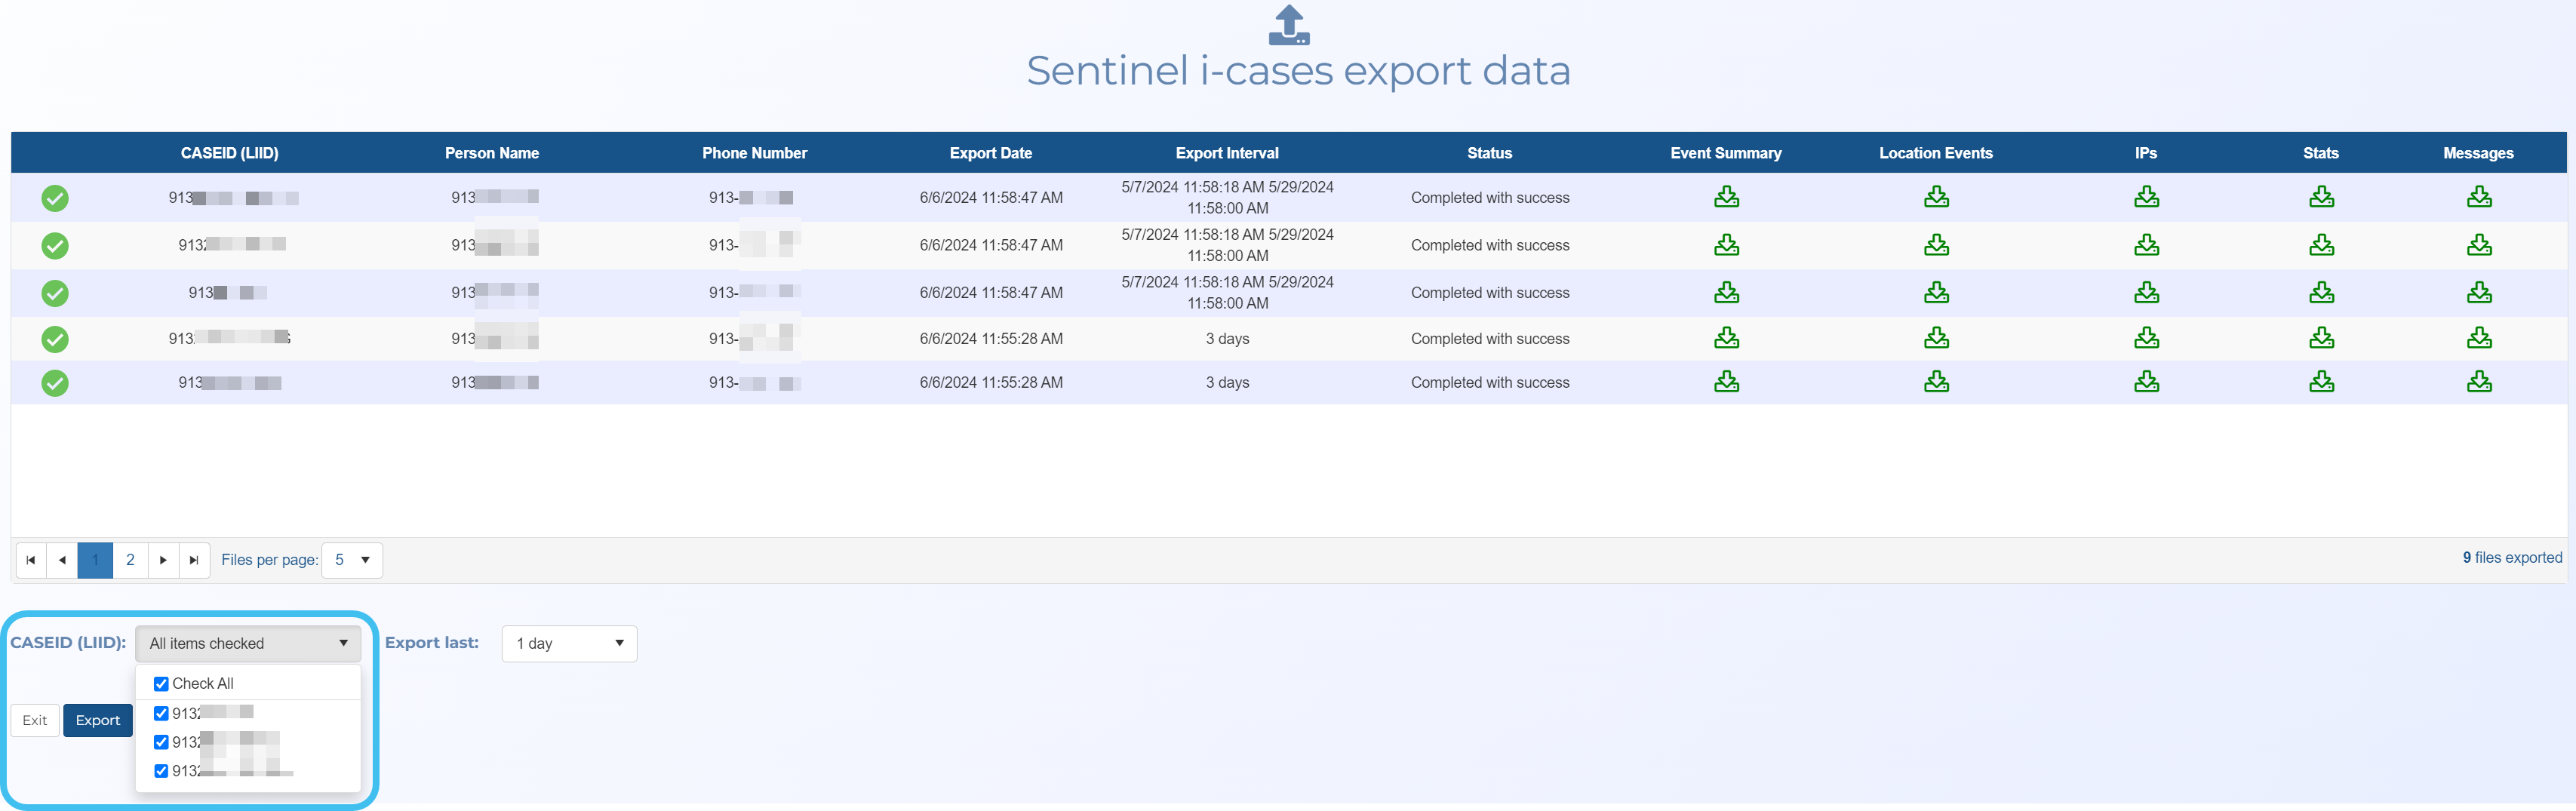This screenshot has height=811, width=2576.
Task: Jump to the last page of results
Action: [194, 560]
